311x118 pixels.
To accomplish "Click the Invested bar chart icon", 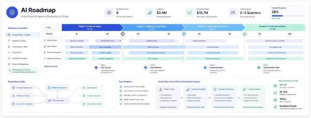I will 149,12.
